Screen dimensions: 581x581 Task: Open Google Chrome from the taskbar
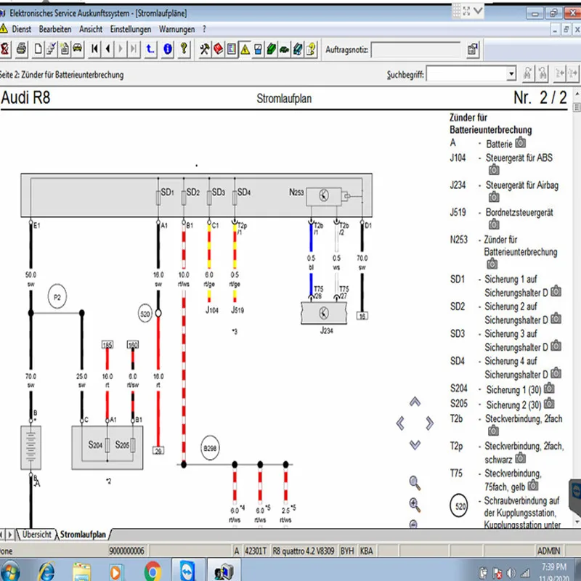point(153,569)
